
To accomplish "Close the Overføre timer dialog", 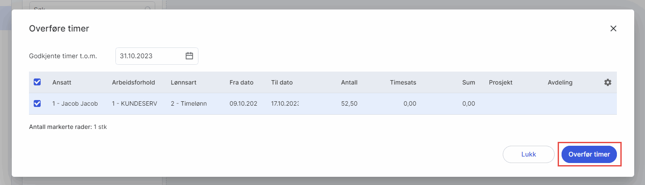I will coord(613,28).
